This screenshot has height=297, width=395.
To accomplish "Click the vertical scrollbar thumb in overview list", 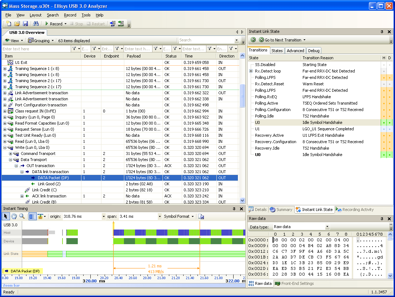I will coord(242,95).
